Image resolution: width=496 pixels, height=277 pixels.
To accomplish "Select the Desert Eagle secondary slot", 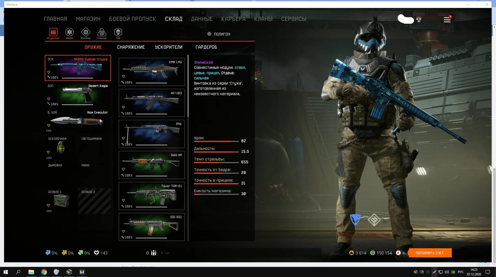I will (78, 94).
